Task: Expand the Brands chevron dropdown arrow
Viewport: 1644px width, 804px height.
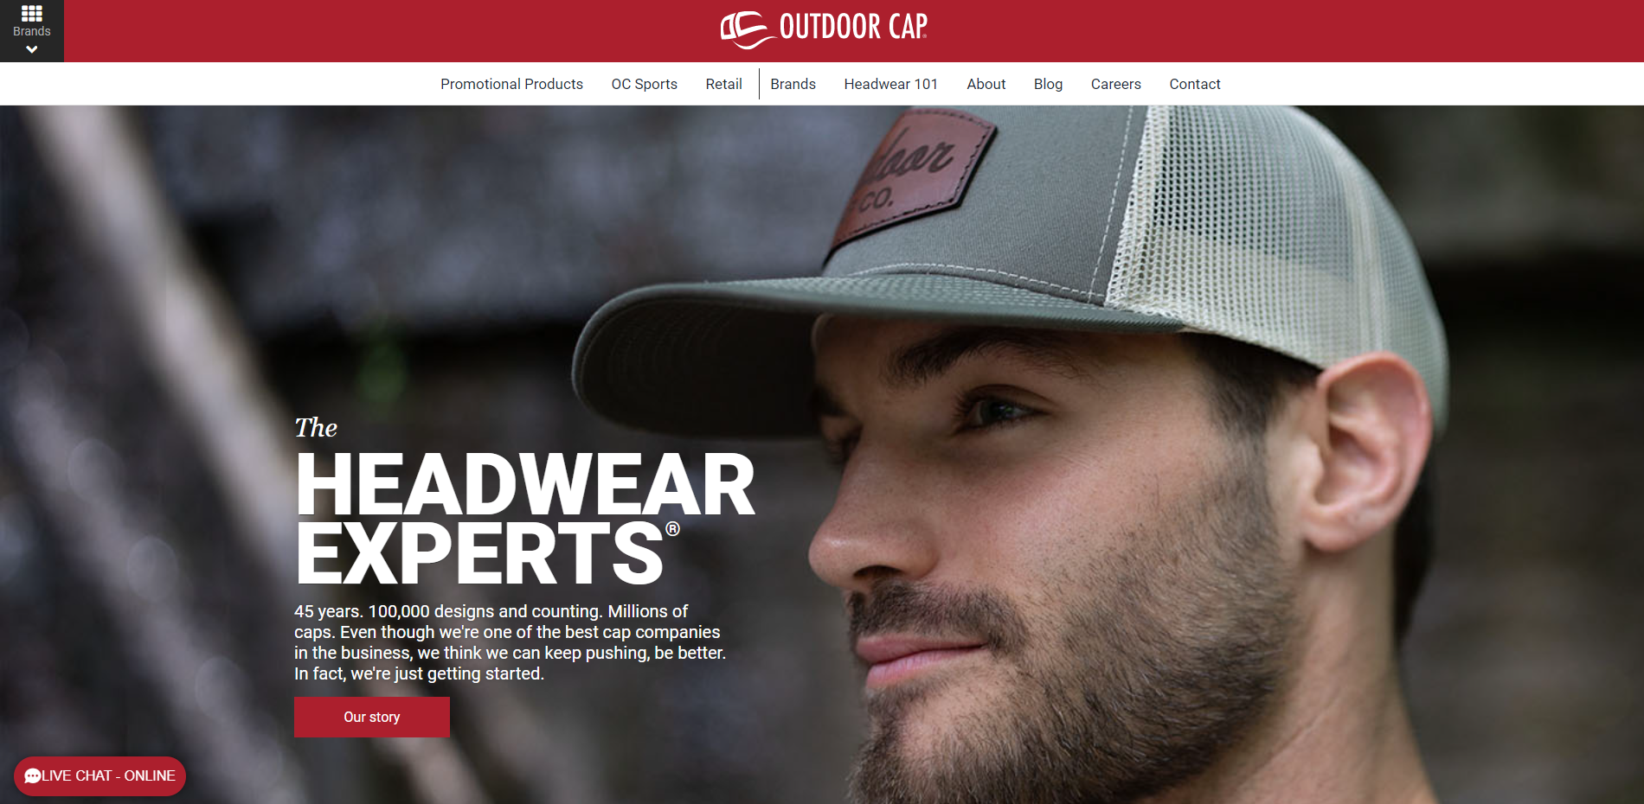Action: pos(32,50)
